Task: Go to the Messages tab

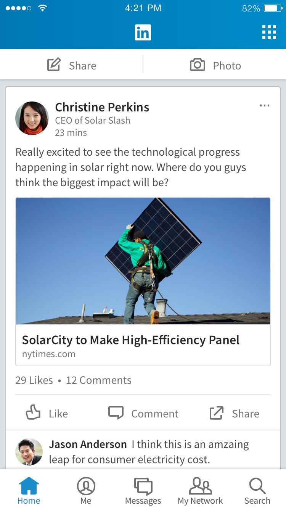Action: (143, 490)
